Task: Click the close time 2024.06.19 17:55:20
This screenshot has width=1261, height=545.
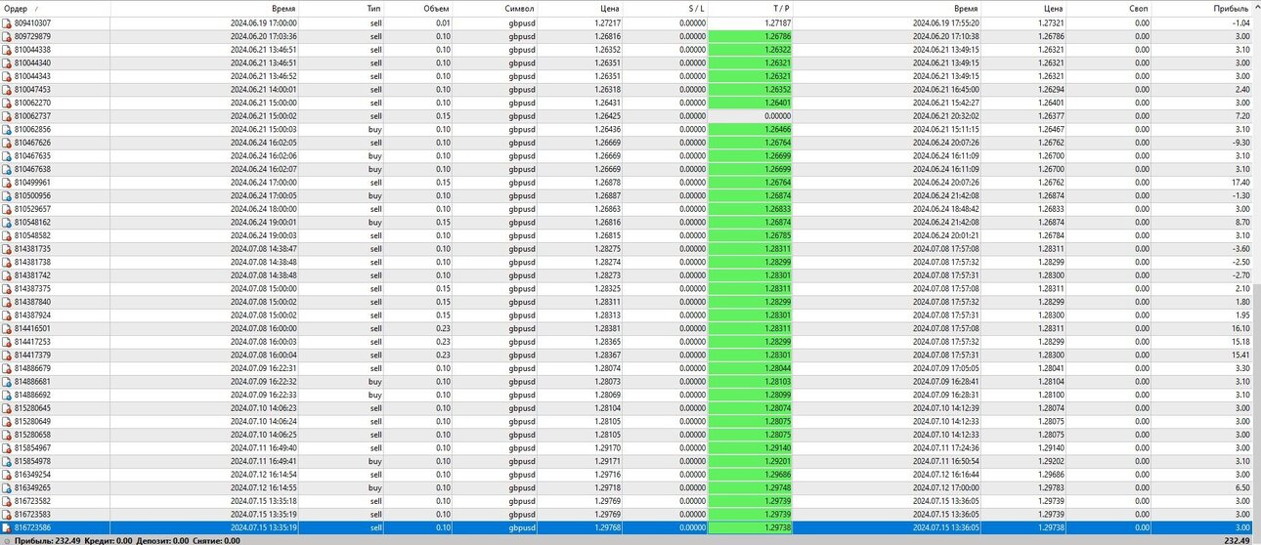Action: tap(946, 22)
